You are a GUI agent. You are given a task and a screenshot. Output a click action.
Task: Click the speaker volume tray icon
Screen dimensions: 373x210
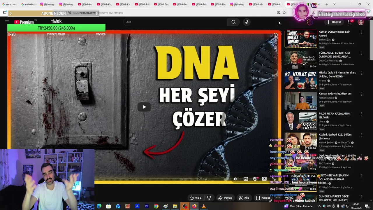[329, 206]
